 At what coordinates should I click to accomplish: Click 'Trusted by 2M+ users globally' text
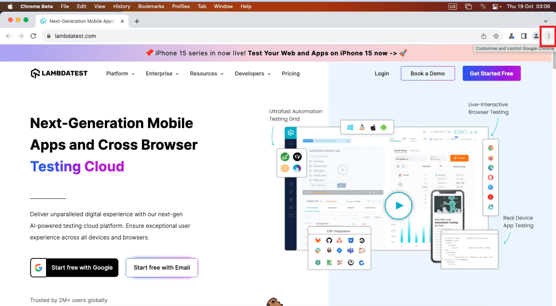(x=69, y=300)
